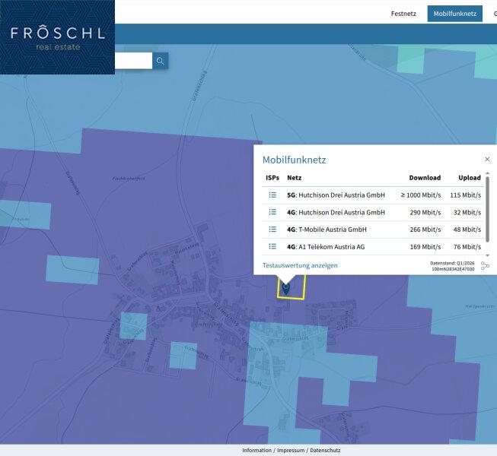
Task: Click the Netz column header
Action: click(294, 178)
